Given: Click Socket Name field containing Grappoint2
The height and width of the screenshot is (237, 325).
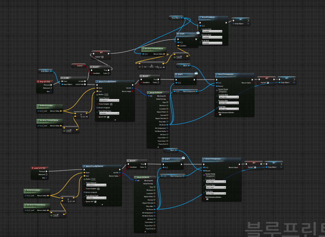Looking at the screenshot, I should pos(210,176).
